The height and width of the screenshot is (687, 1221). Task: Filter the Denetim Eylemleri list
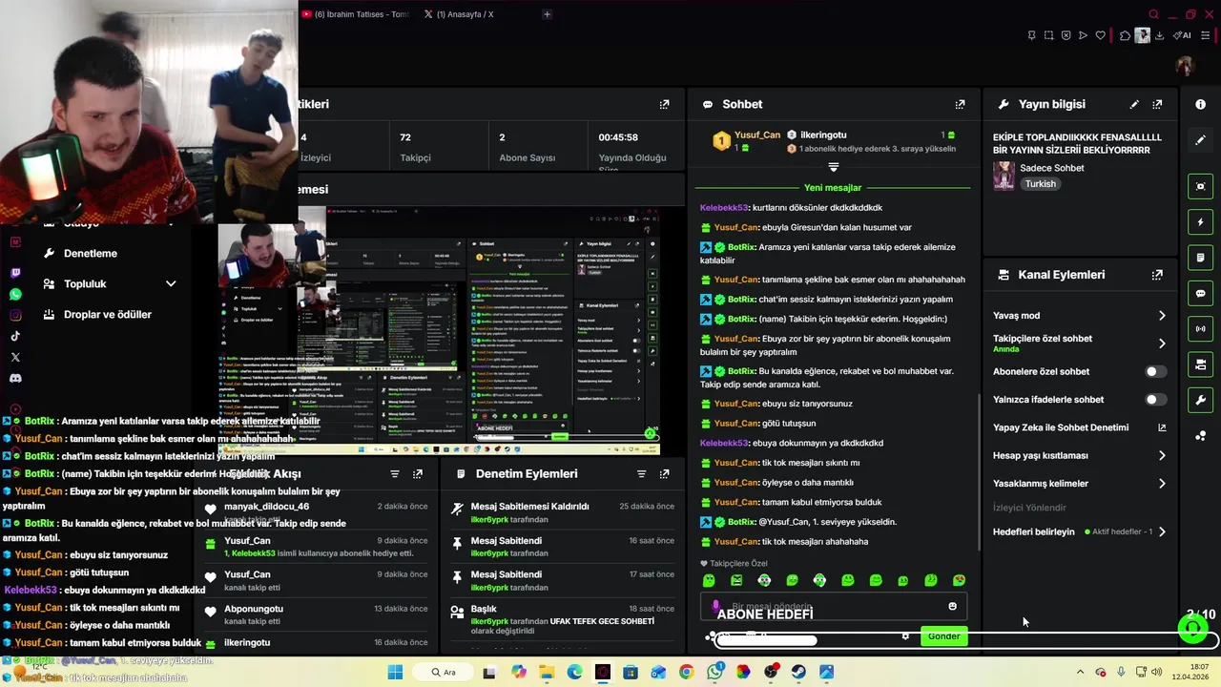(x=641, y=473)
